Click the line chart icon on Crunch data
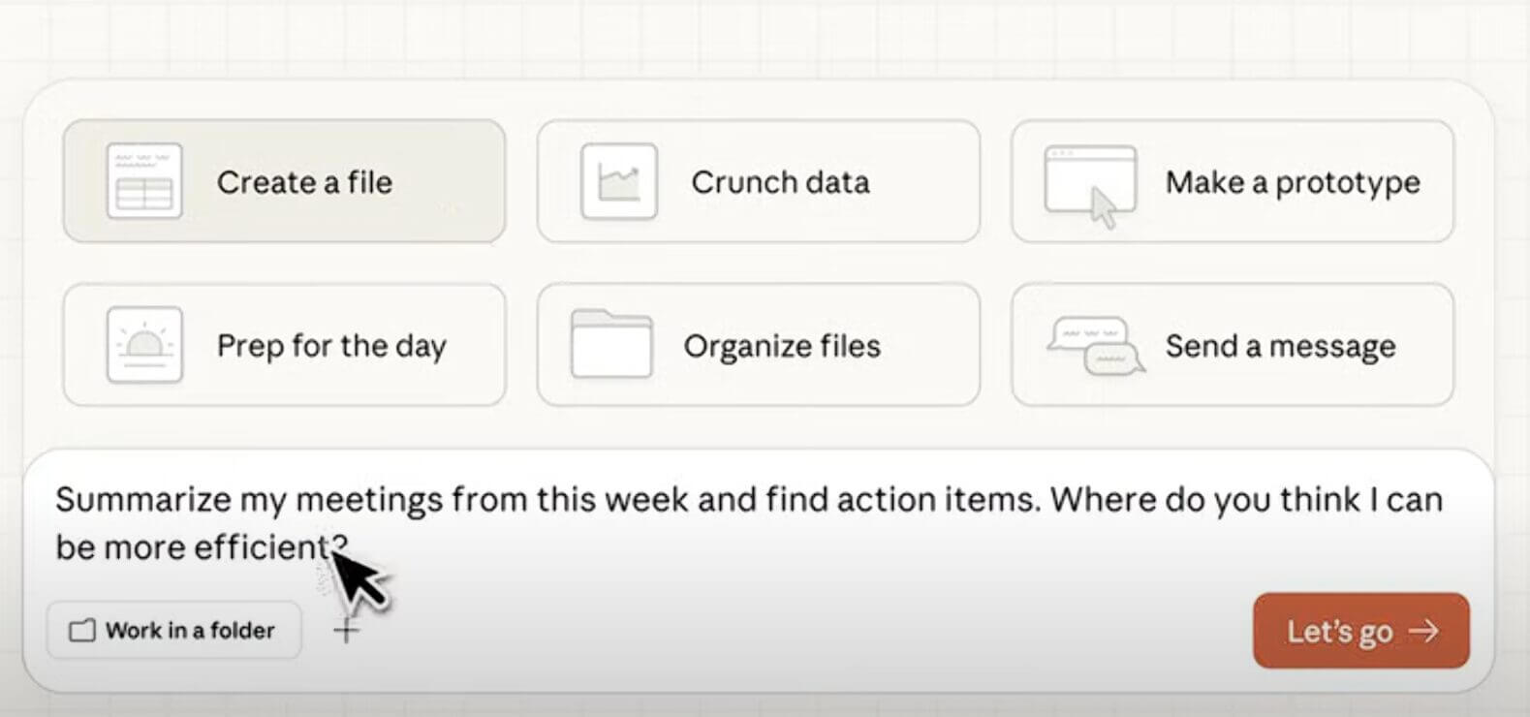This screenshot has height=717, width=1530. point(619,181)
